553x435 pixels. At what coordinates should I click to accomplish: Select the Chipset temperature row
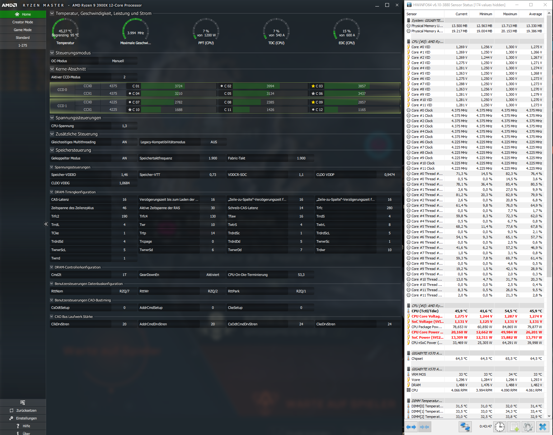(475, 359)
